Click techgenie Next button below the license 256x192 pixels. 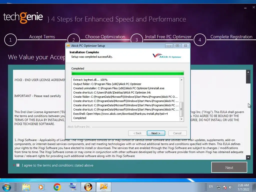click(x=229, y=167)
